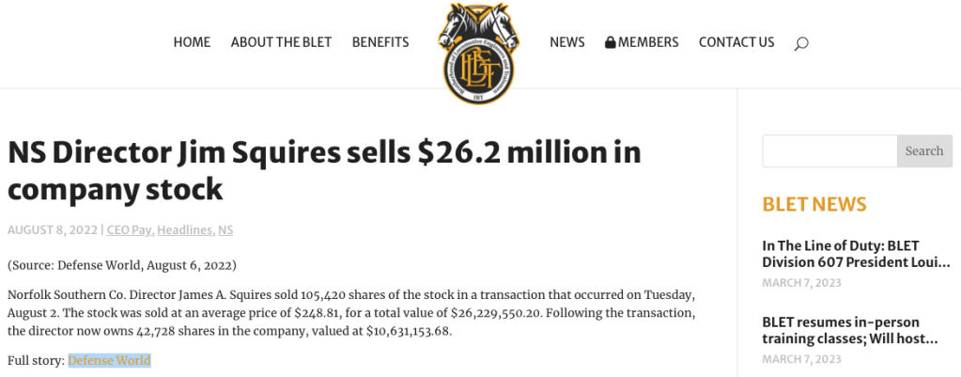Viewport: 961px width, 377px height.
Task: Open the search magnifier icon in header
Action: pyautogui.click(x=800, y=43)
